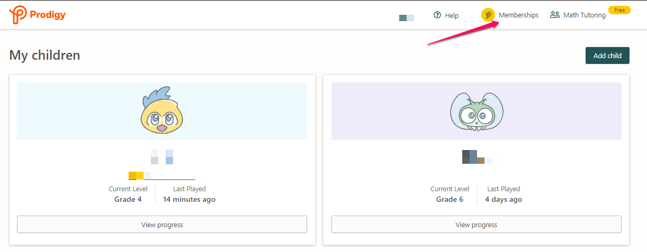Click the green bug avatar
The image size is (647, 252).
coord(477,111)
